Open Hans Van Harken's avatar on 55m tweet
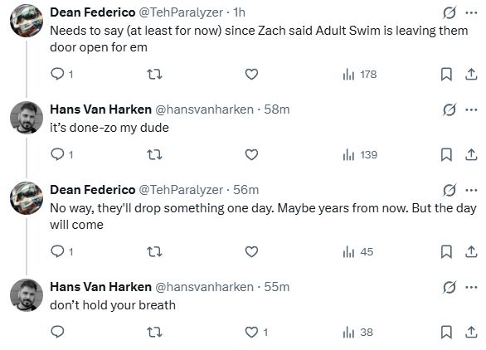The width and height of the screenshot is (486, 350). 27,294
